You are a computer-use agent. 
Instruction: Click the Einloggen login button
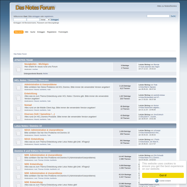[x=55, y=20]
